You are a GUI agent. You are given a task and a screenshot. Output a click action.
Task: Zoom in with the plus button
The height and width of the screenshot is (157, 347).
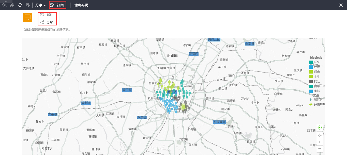coord(320,142)
